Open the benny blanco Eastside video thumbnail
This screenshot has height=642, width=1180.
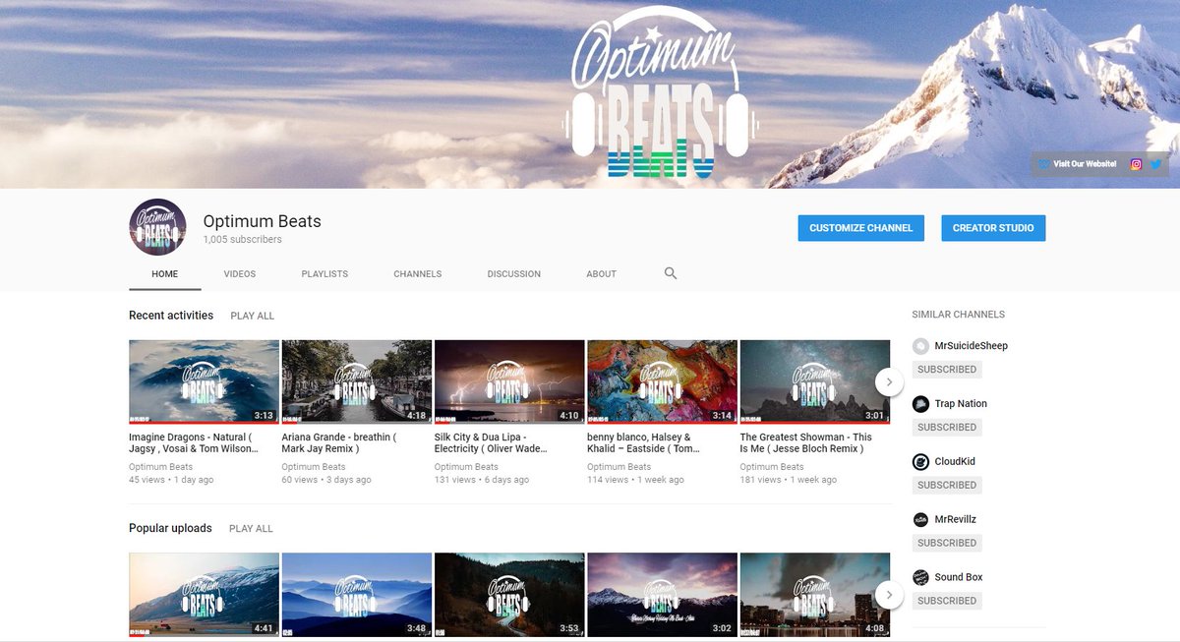(662, 381)
